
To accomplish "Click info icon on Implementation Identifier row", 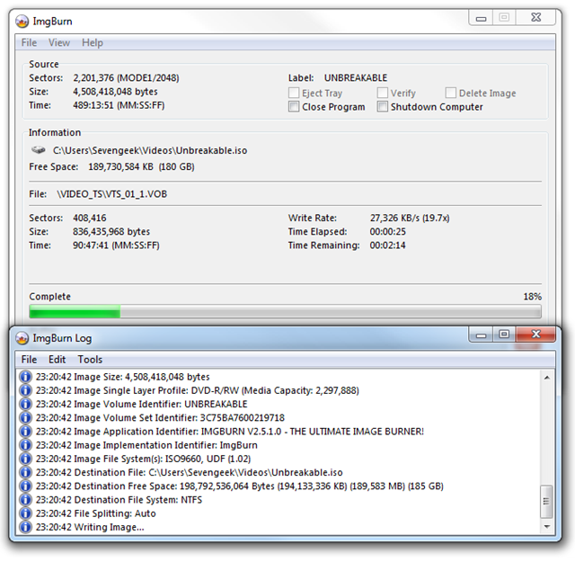I will pyautogui.click(x=25, y=445).
